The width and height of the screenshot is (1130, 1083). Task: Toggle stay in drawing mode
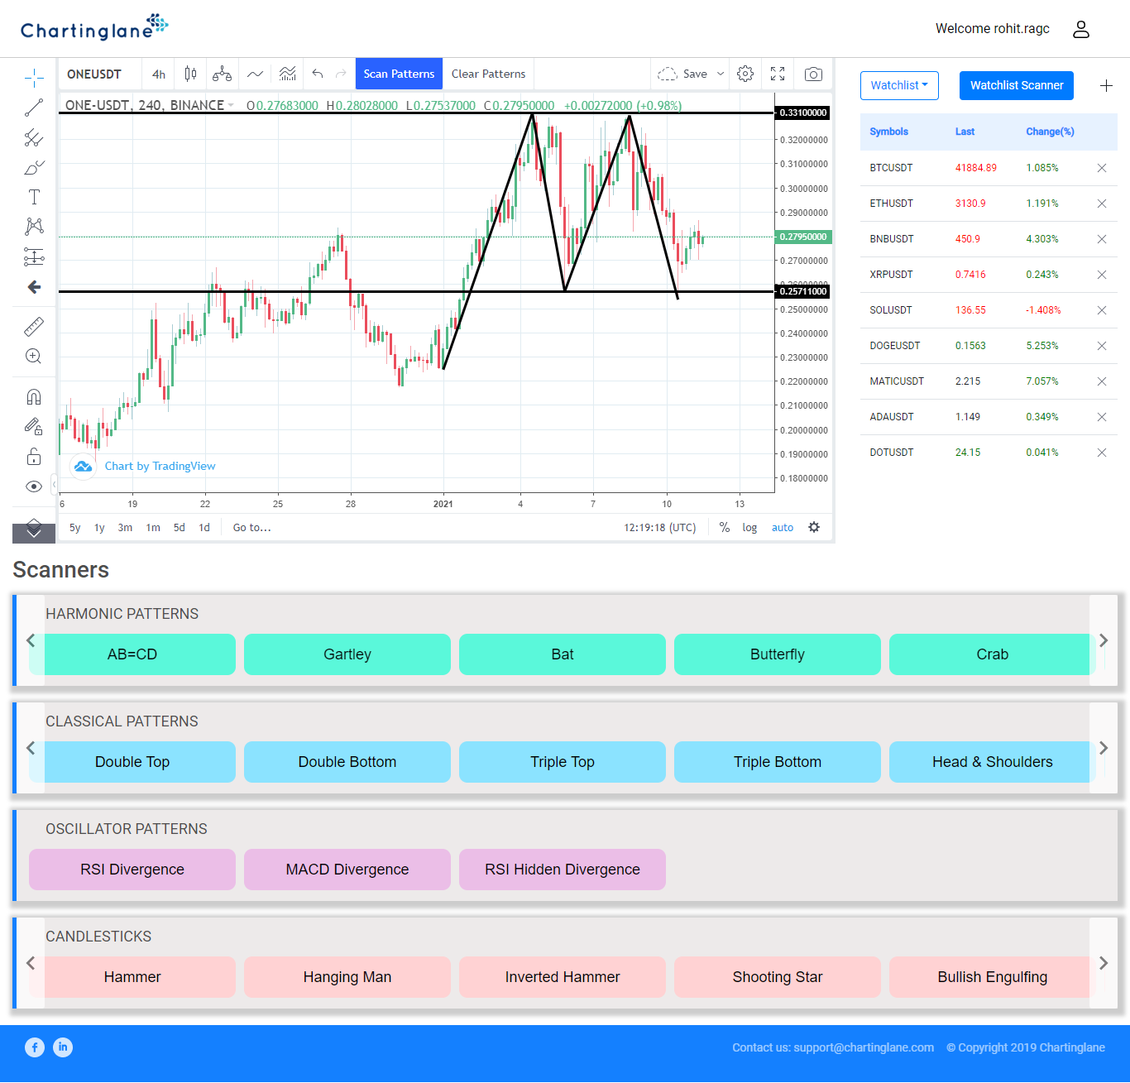(x=34, y=427)
